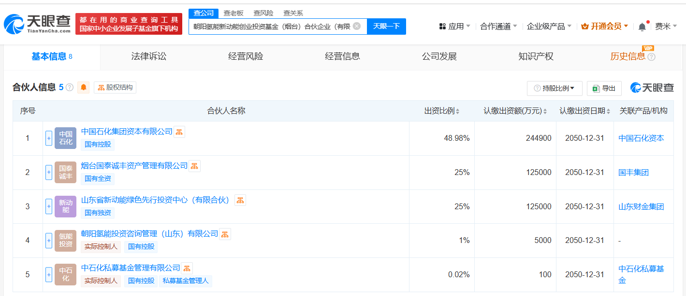Expand row 1 with the plus toggle

pos(49,138)
